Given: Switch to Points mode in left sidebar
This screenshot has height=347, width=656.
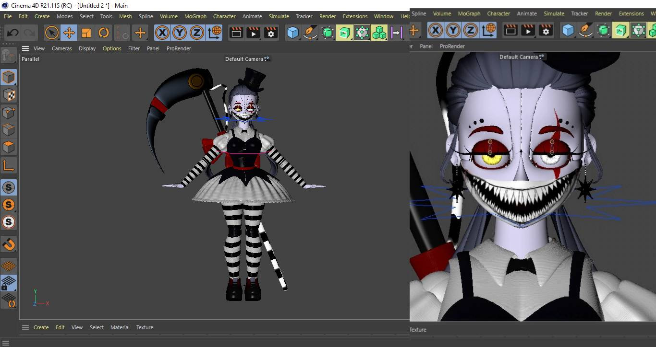Looking at the screenshot, I should [x=9, y=113].
